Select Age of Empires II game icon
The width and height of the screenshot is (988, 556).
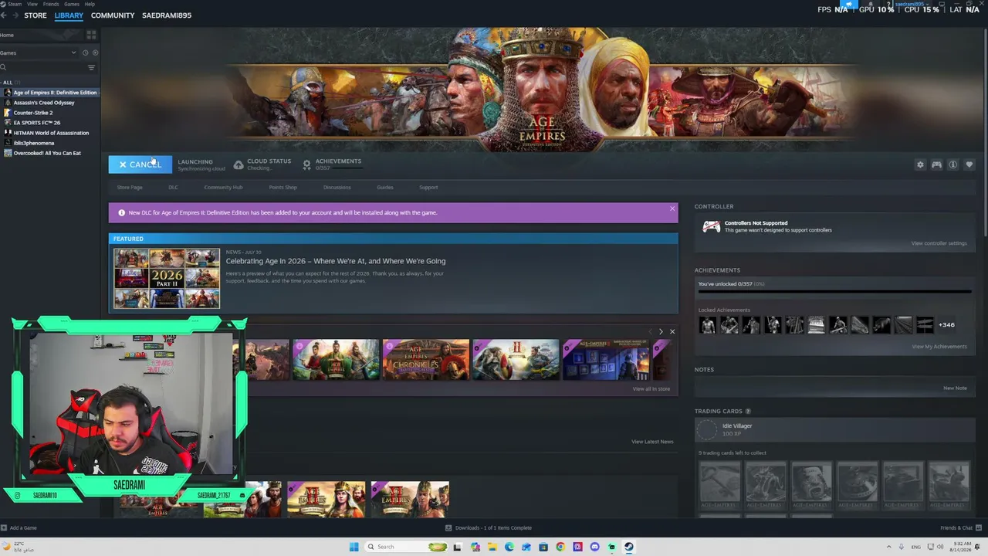pyautogui.click(x=8, y=93)
